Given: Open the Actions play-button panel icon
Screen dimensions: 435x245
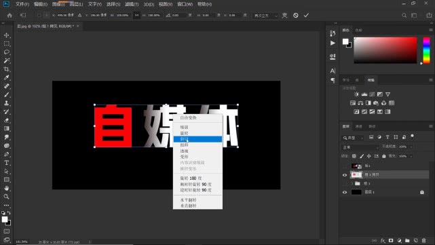Looking at the screenshot, I should click(x=333, y=43).
